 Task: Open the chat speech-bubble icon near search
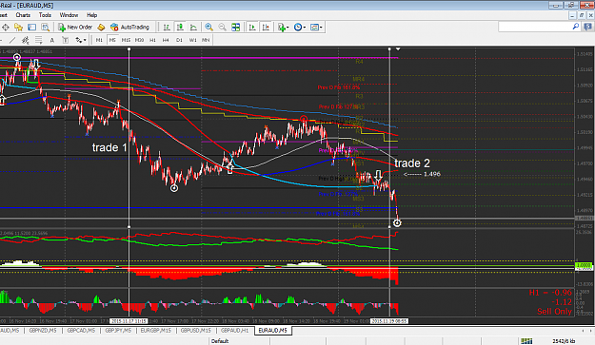(587, 27)
